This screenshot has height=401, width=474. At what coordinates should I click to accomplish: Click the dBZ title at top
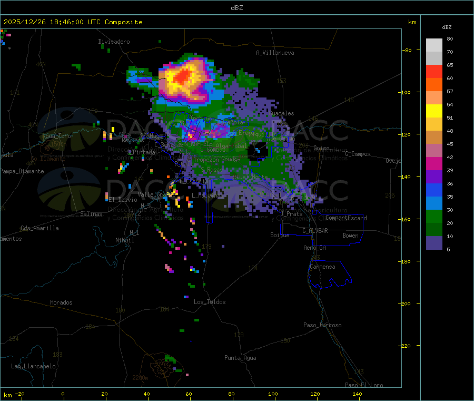tap(236, 8)
